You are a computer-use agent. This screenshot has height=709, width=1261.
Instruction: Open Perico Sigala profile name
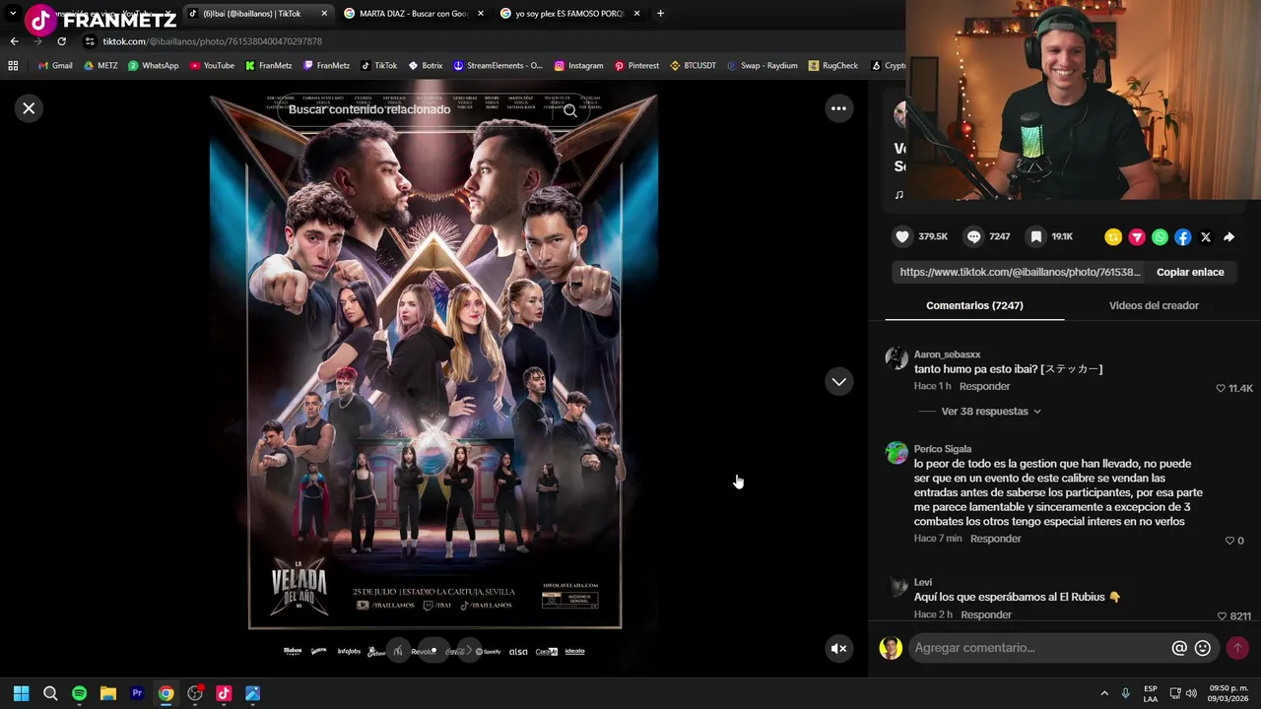942,449
